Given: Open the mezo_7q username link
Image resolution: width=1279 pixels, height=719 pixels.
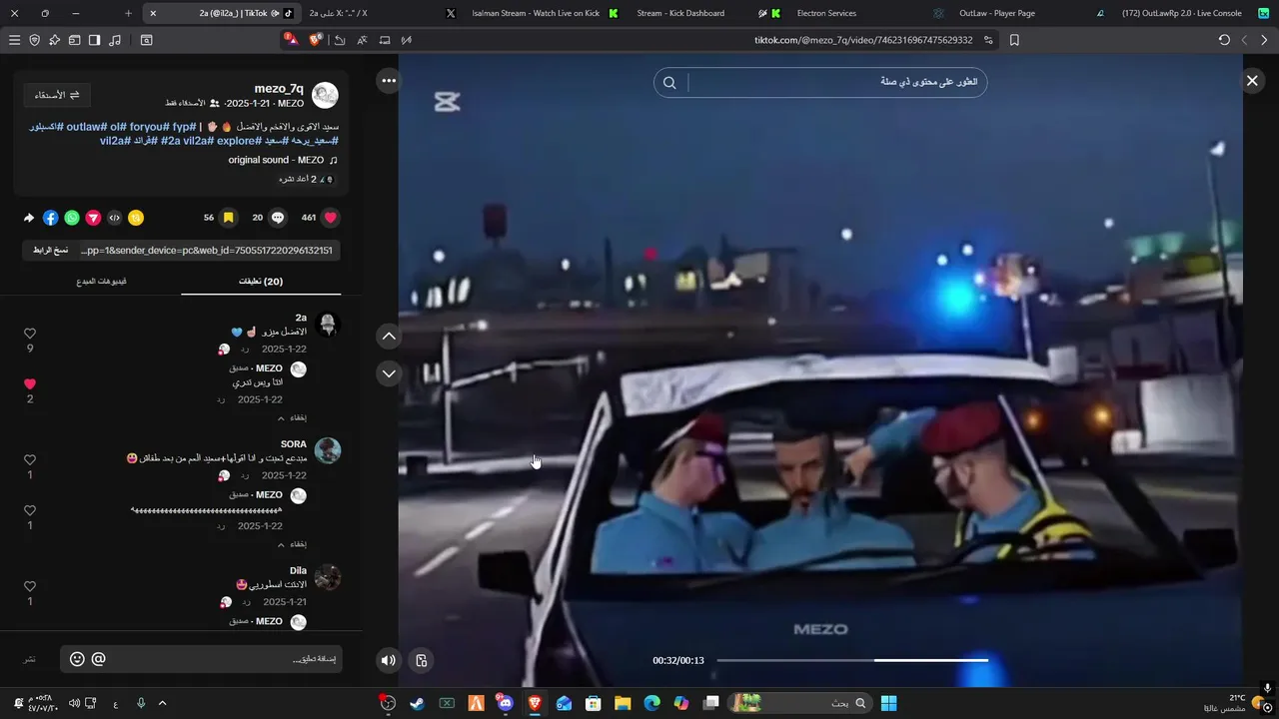Looking at the screenshot, I should pos(279,89).
